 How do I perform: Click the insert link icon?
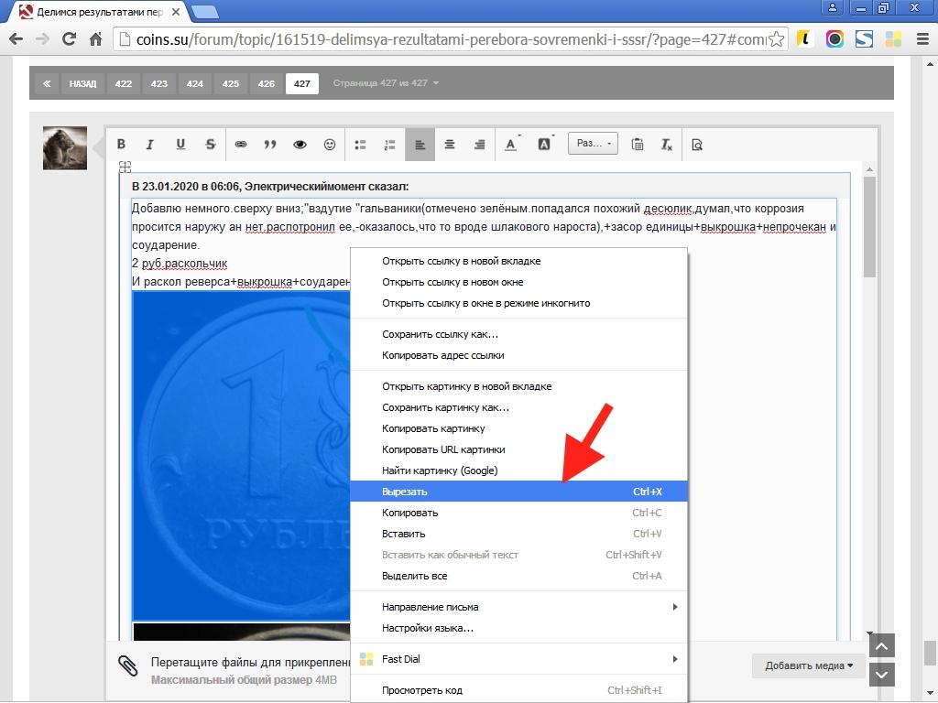(x=241, y=145)
